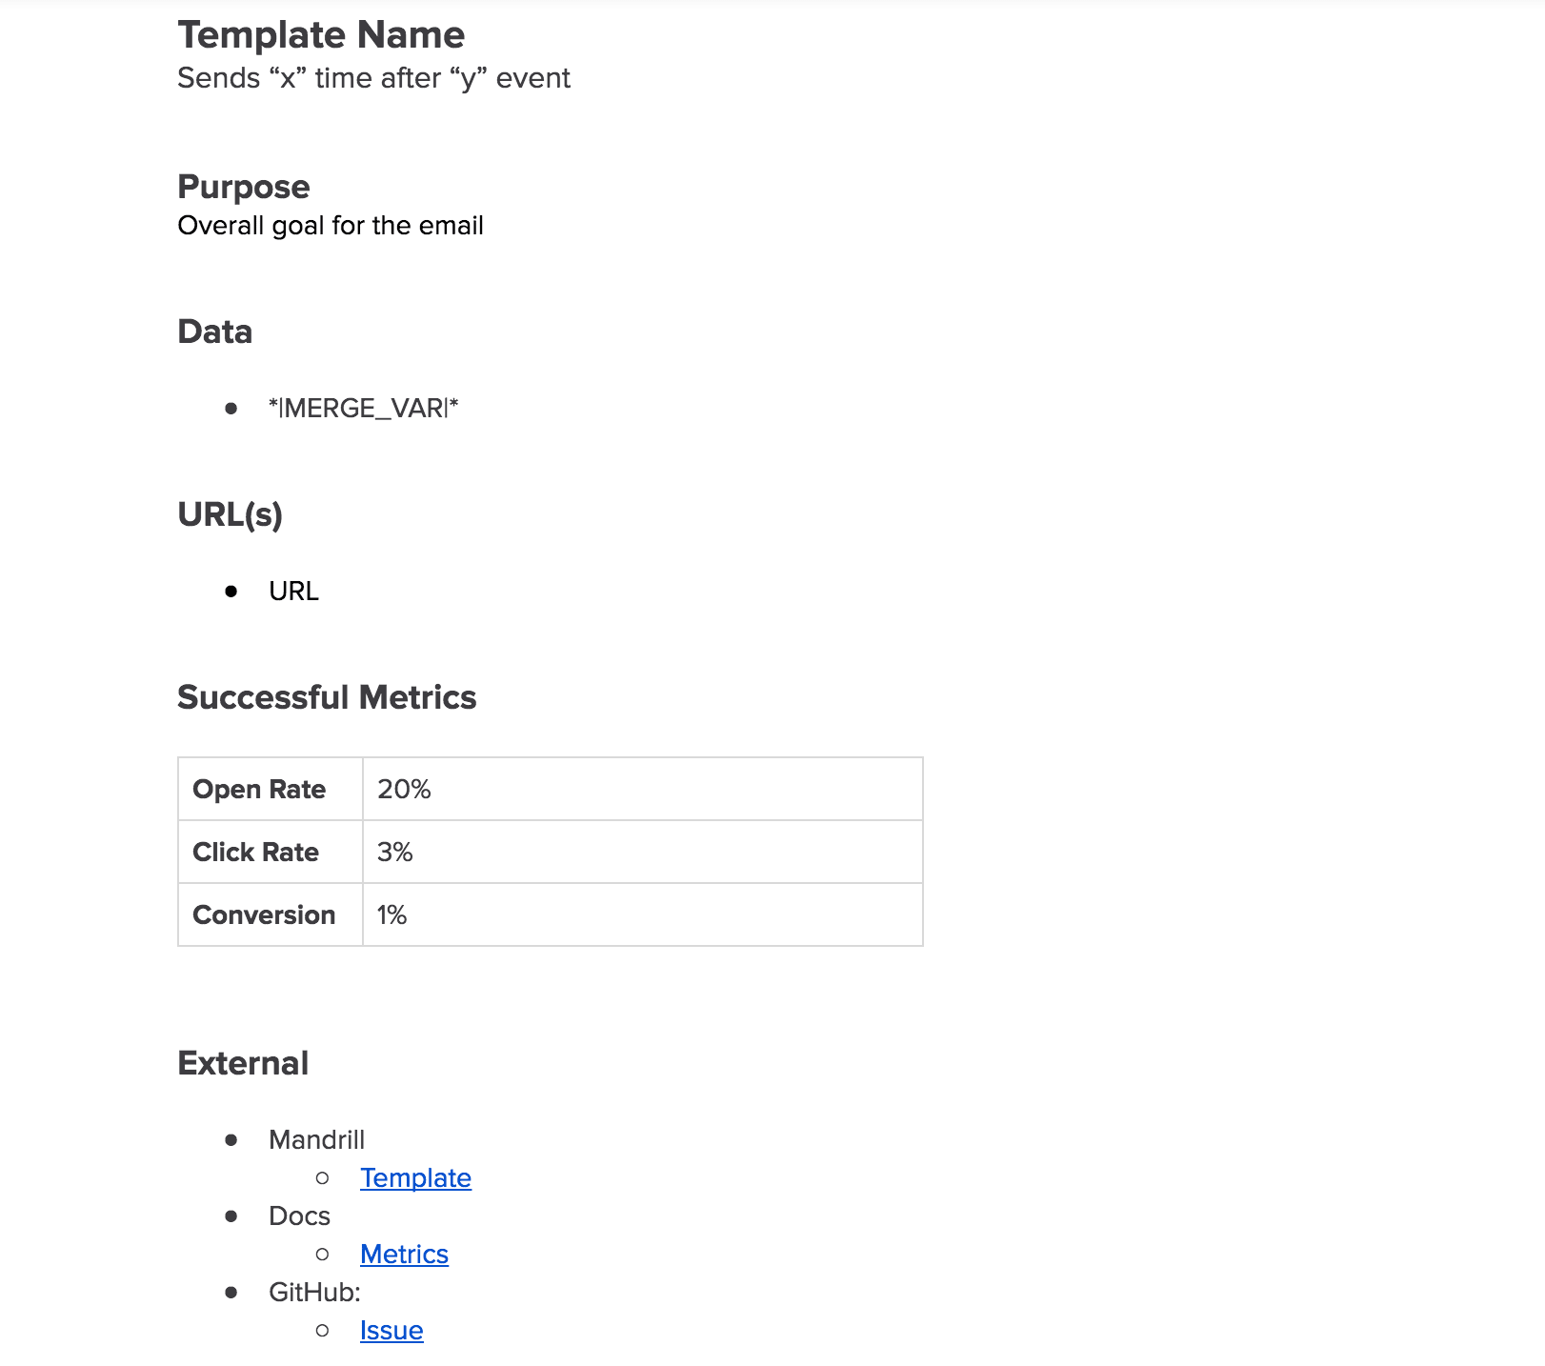
Task: Click the Purpose heading
Action: tap(244, 187)
